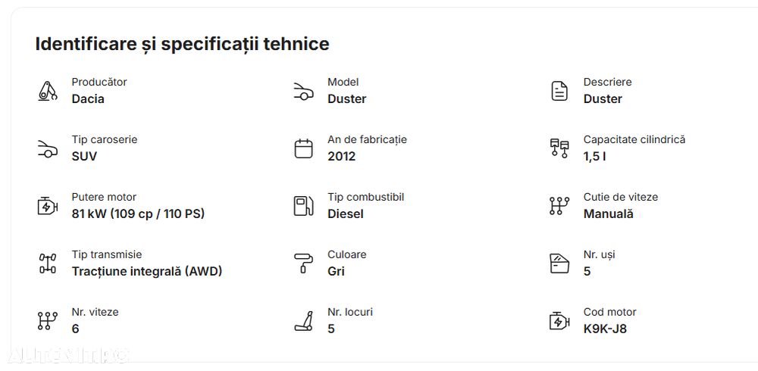
Task: Click the Nr. uși car door icon
Action: click(559, 263)
